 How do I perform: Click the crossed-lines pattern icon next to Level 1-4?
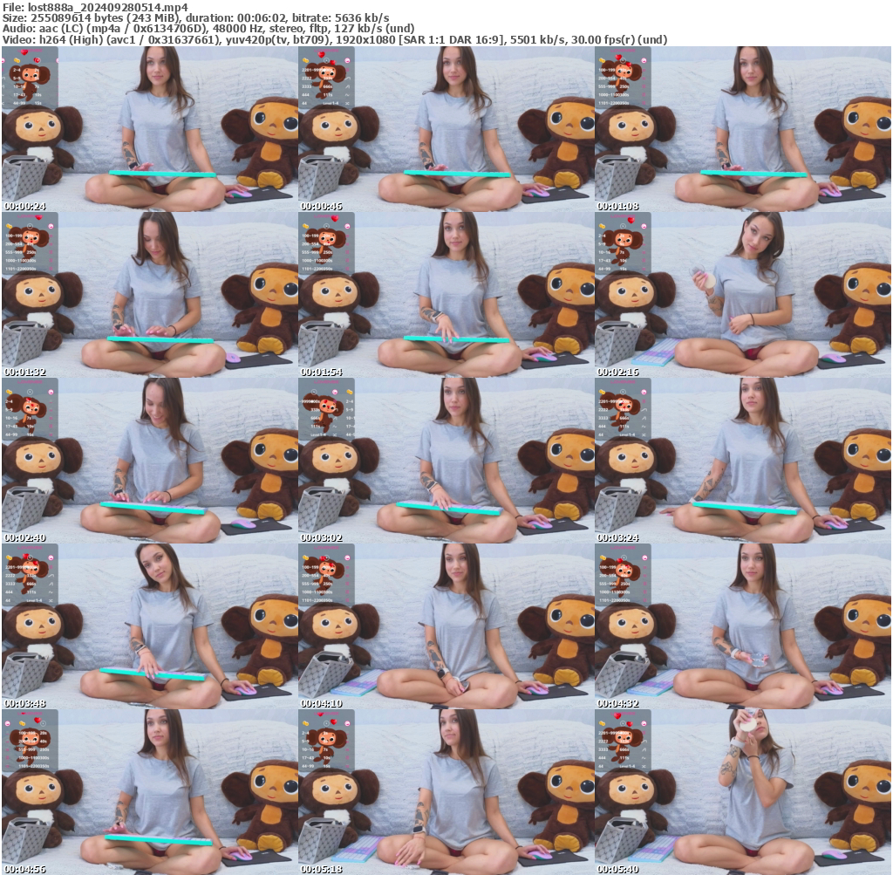348,103
